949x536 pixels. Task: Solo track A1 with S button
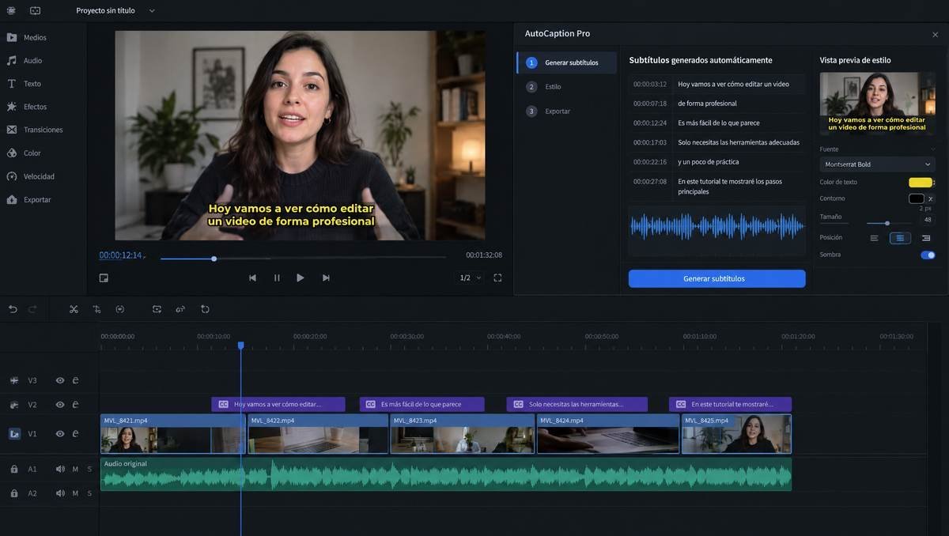89,469
